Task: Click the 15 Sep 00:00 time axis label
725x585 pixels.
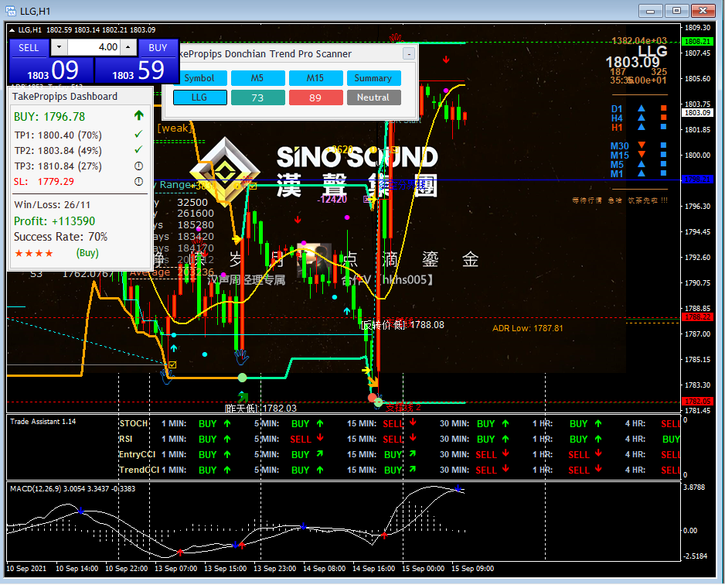Action: [423, 569]
